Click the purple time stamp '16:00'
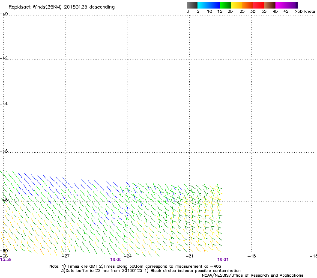This screenshot has width=317, height=278. 116,260
